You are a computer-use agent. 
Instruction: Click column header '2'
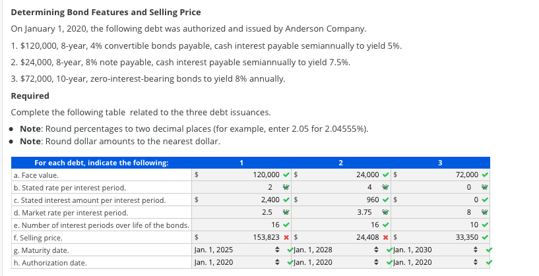pyautogui.click(x=340, y=163)
